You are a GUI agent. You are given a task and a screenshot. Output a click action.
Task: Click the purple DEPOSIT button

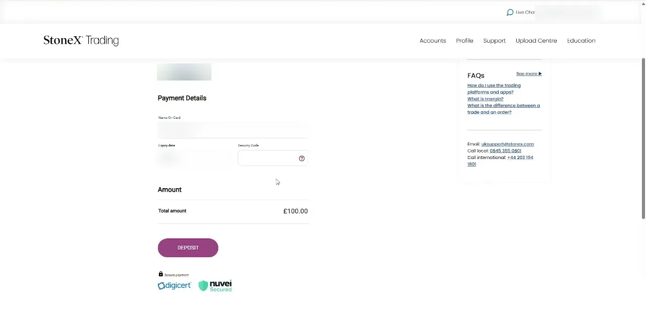(188, 248)
